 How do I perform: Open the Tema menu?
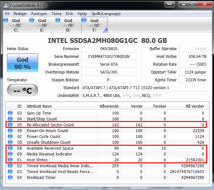point(57,14)
